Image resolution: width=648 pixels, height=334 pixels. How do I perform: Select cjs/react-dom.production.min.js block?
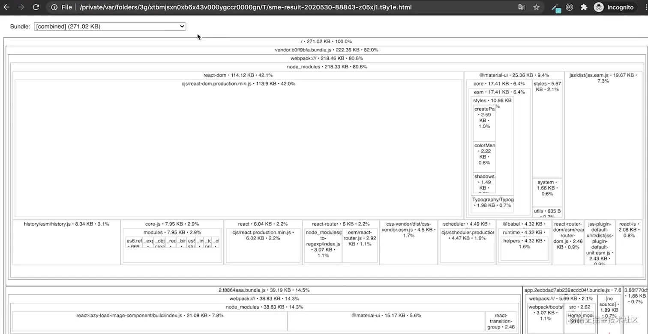tap(238, 148)
